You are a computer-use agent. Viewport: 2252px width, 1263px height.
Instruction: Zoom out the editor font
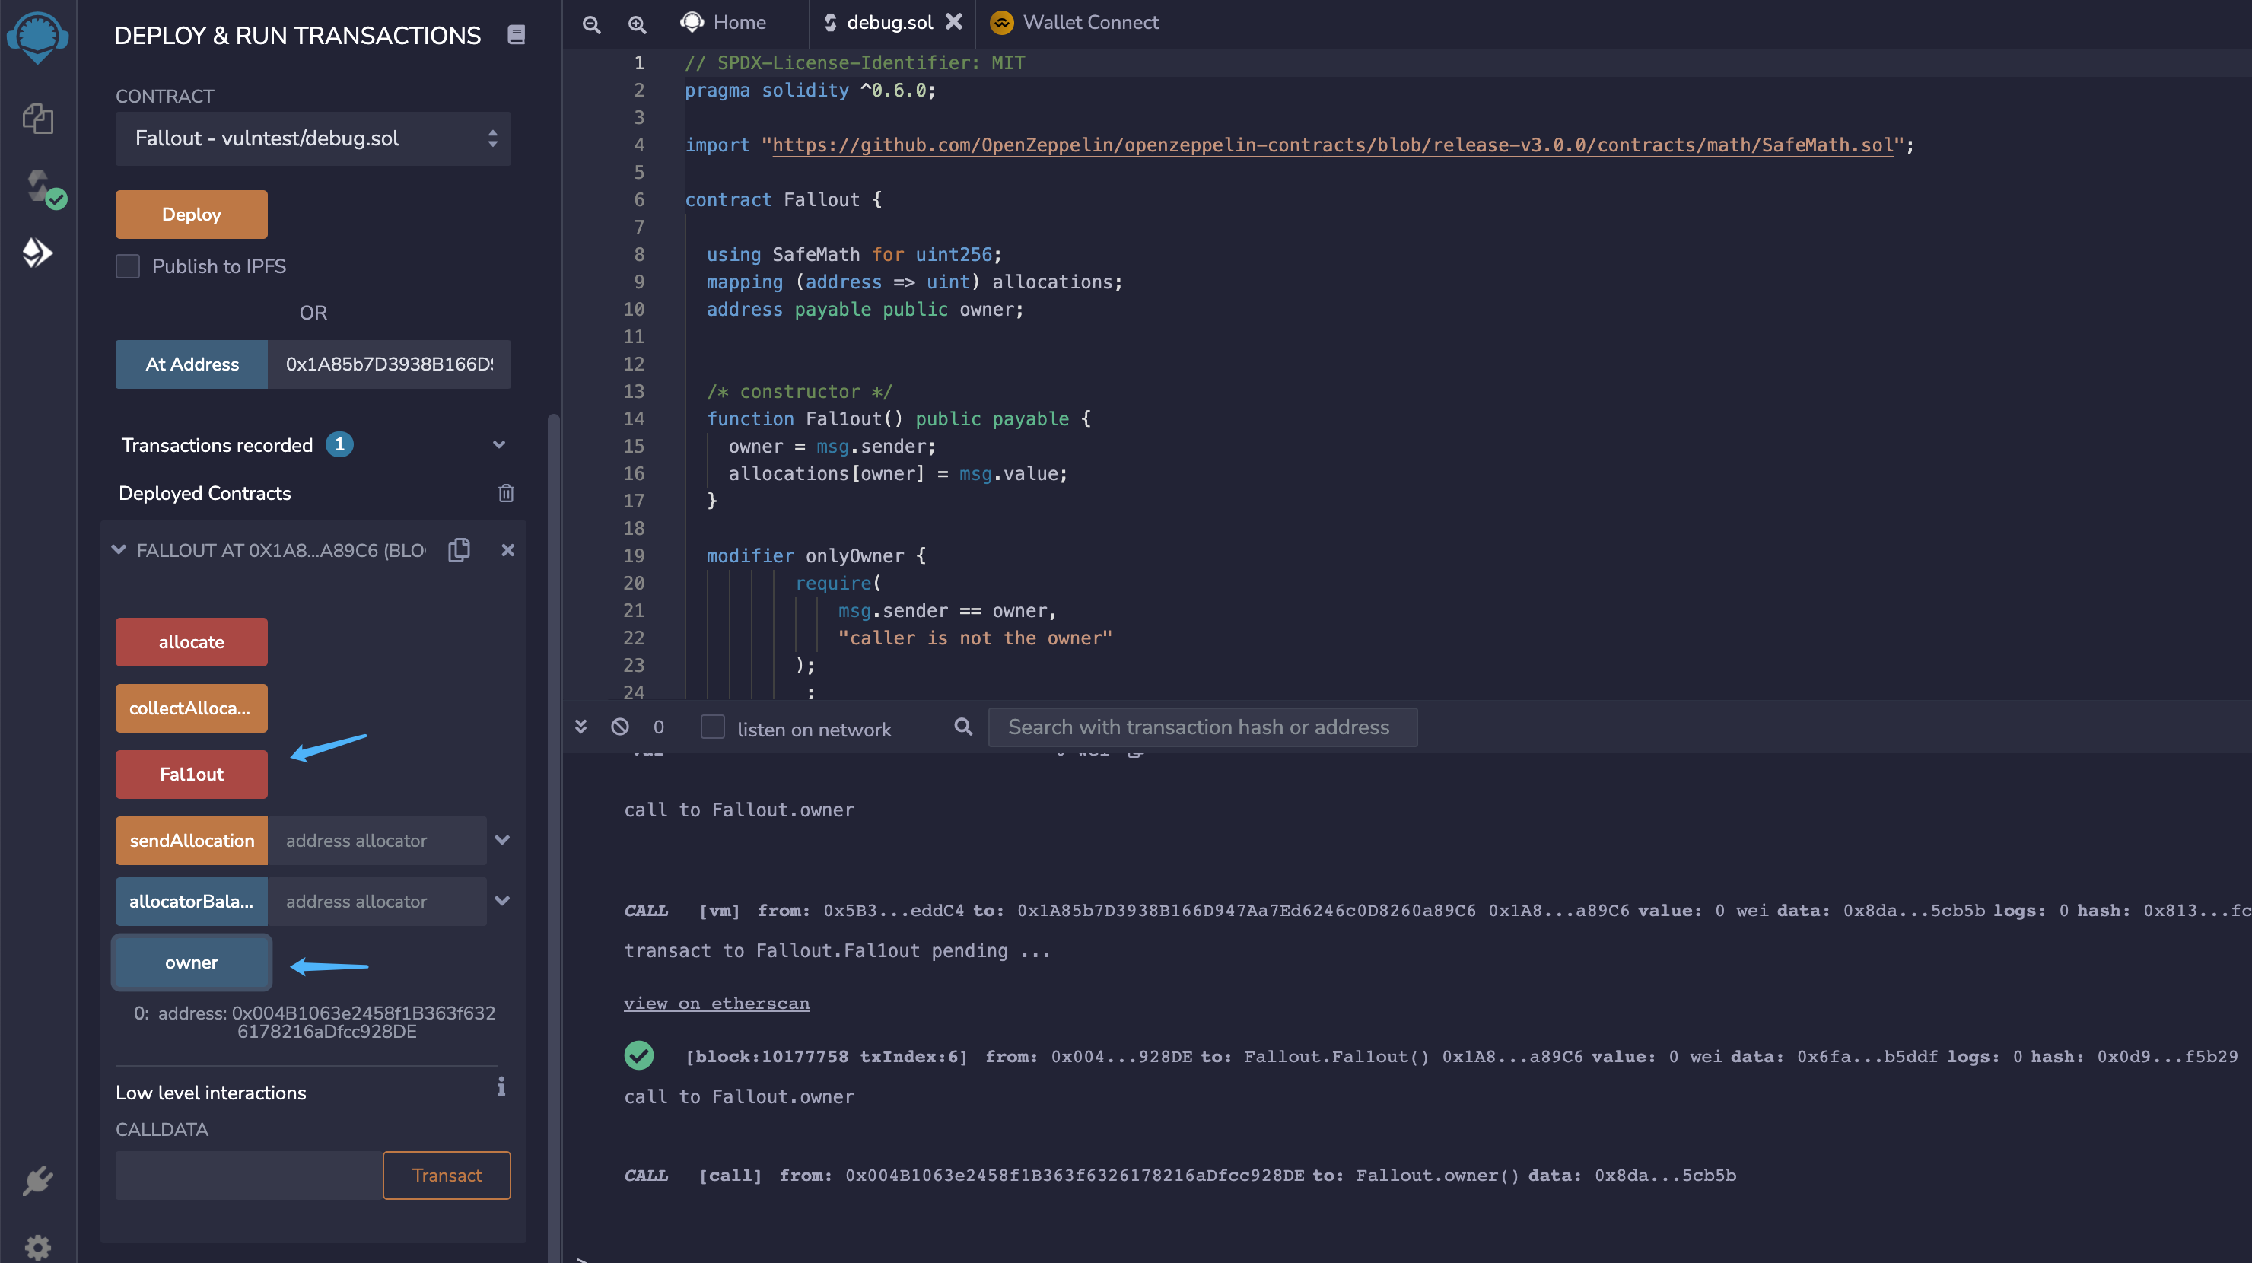[x=592, y=24]
